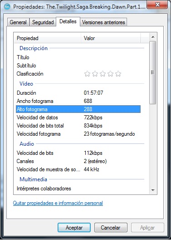Image resolution: width=171 pixels, height=240 pixels.
Task: Set Clasificación to five stars
Action: click(x=118, y=74)
